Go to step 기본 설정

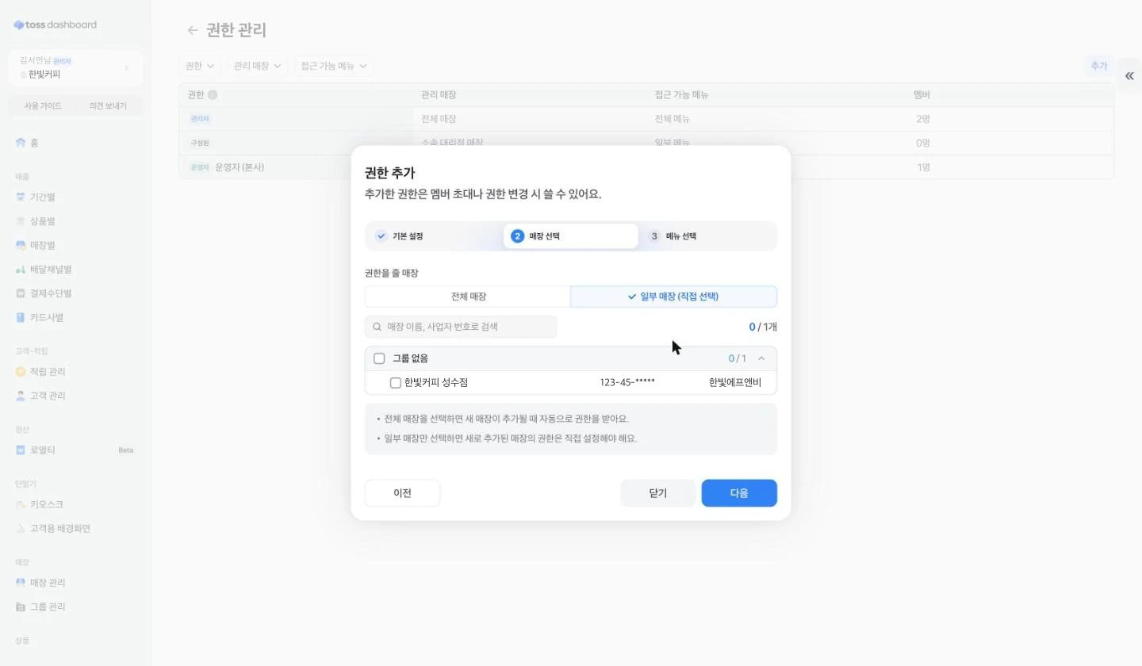(x=433, y=236)
